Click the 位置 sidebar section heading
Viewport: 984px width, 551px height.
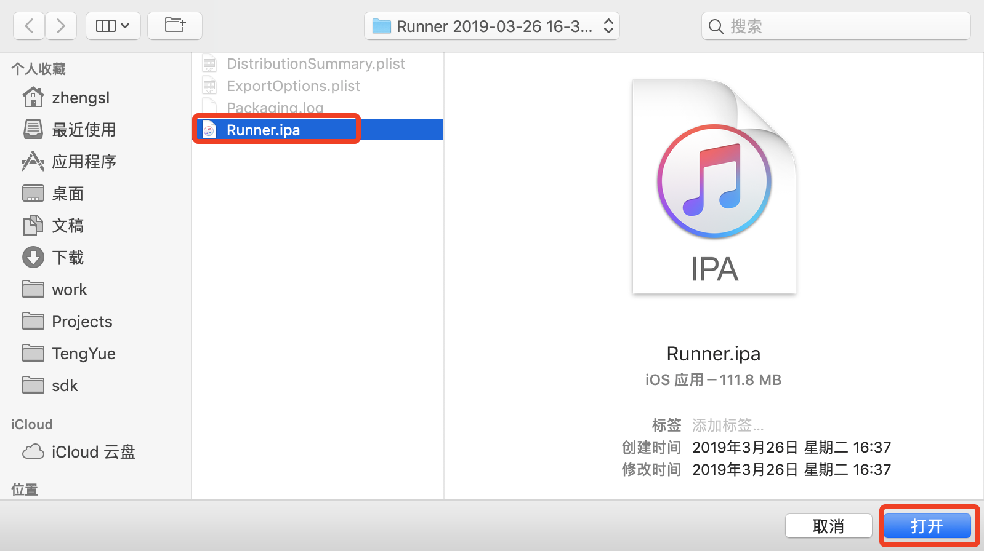pos(25,490)
